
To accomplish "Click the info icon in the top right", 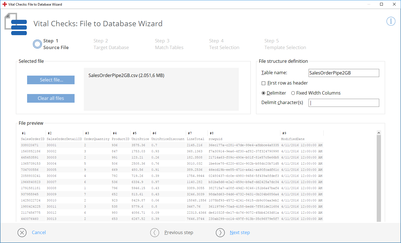I will tap(391, 21).
